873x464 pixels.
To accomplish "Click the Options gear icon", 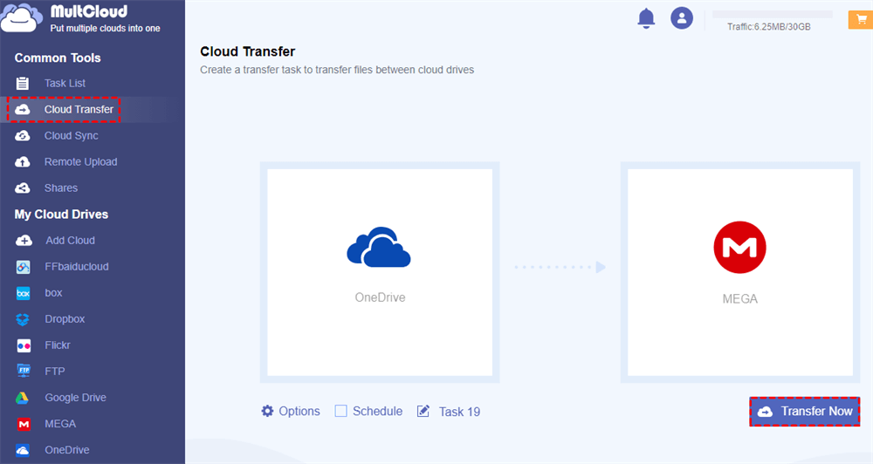I will tap(267, 411).
